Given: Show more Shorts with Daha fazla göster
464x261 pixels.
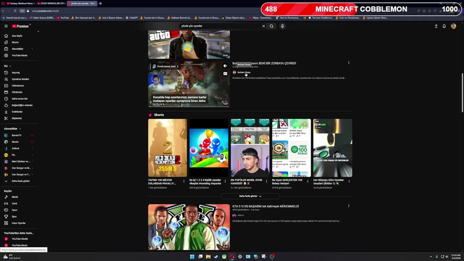Looking at the screenshot, I should [250, 196].
